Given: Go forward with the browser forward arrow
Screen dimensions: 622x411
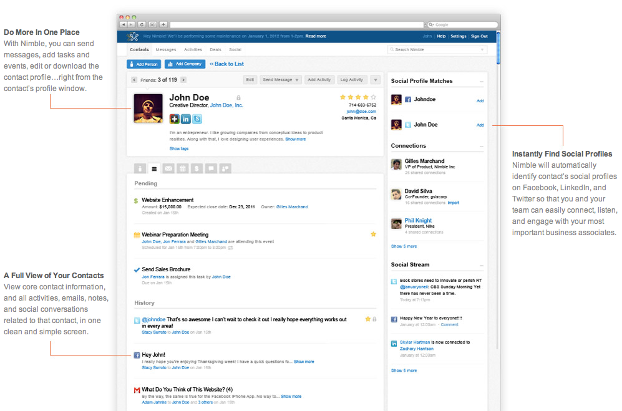Looking at the screenshot, I should click(x=131, y=24).
